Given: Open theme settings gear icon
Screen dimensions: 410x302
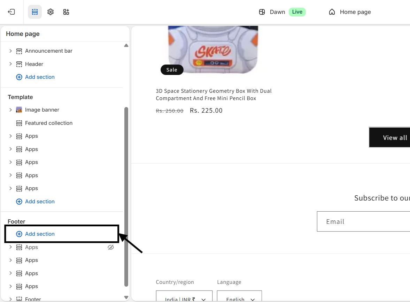Looking at the screenshot, I should click(x=51, y=12).
